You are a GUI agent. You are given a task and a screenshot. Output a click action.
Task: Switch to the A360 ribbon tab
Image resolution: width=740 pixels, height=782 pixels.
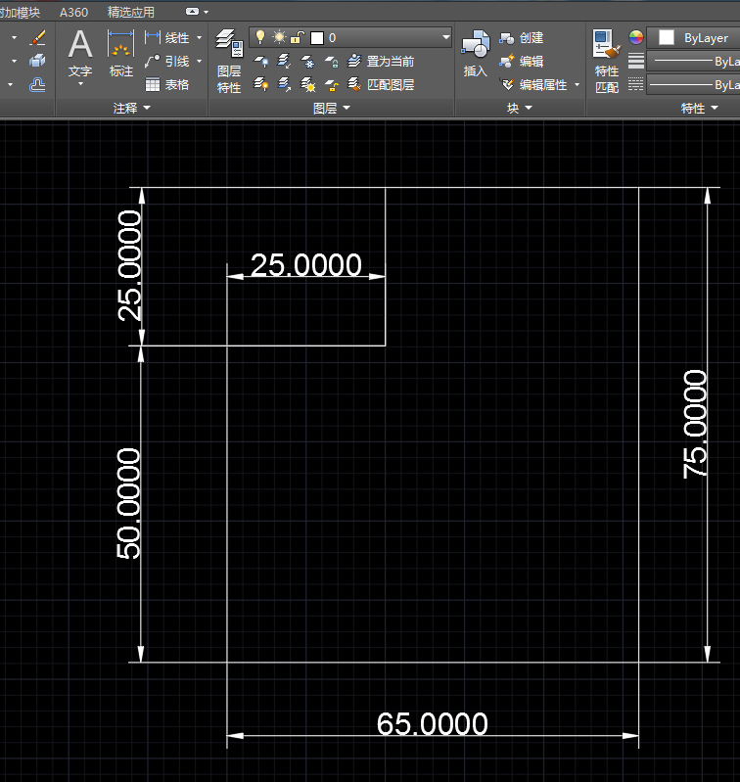[x=73, y=12]
